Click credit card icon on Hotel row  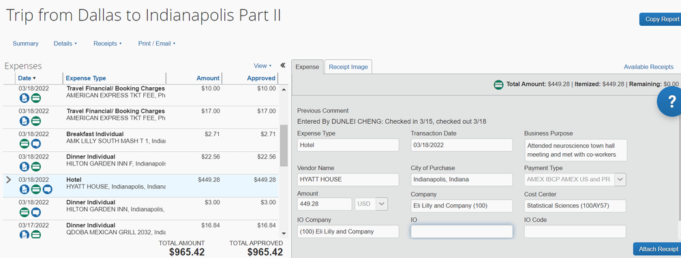point(36,189)
